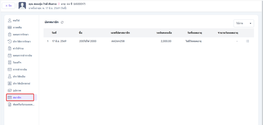Click the ภาพฟัน teeth icon
This screenshot has height=125, width=263.
[x=9, y=27]
